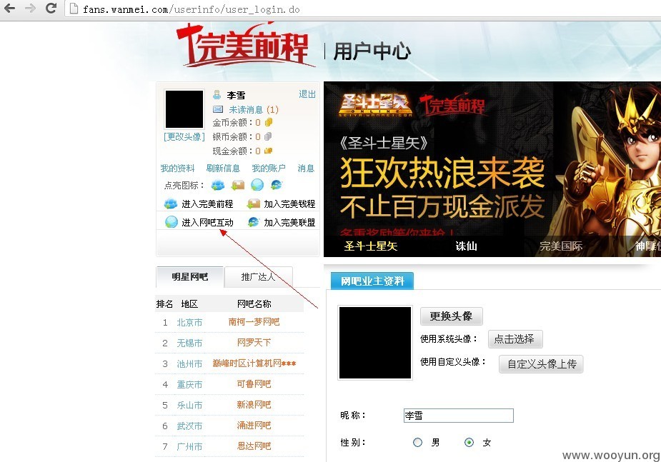Click 点击选择 system avatar button

515,339
